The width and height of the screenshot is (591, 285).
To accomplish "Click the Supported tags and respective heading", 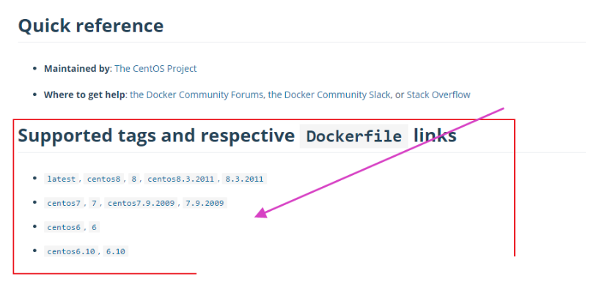I will click(x=156, y=136).
